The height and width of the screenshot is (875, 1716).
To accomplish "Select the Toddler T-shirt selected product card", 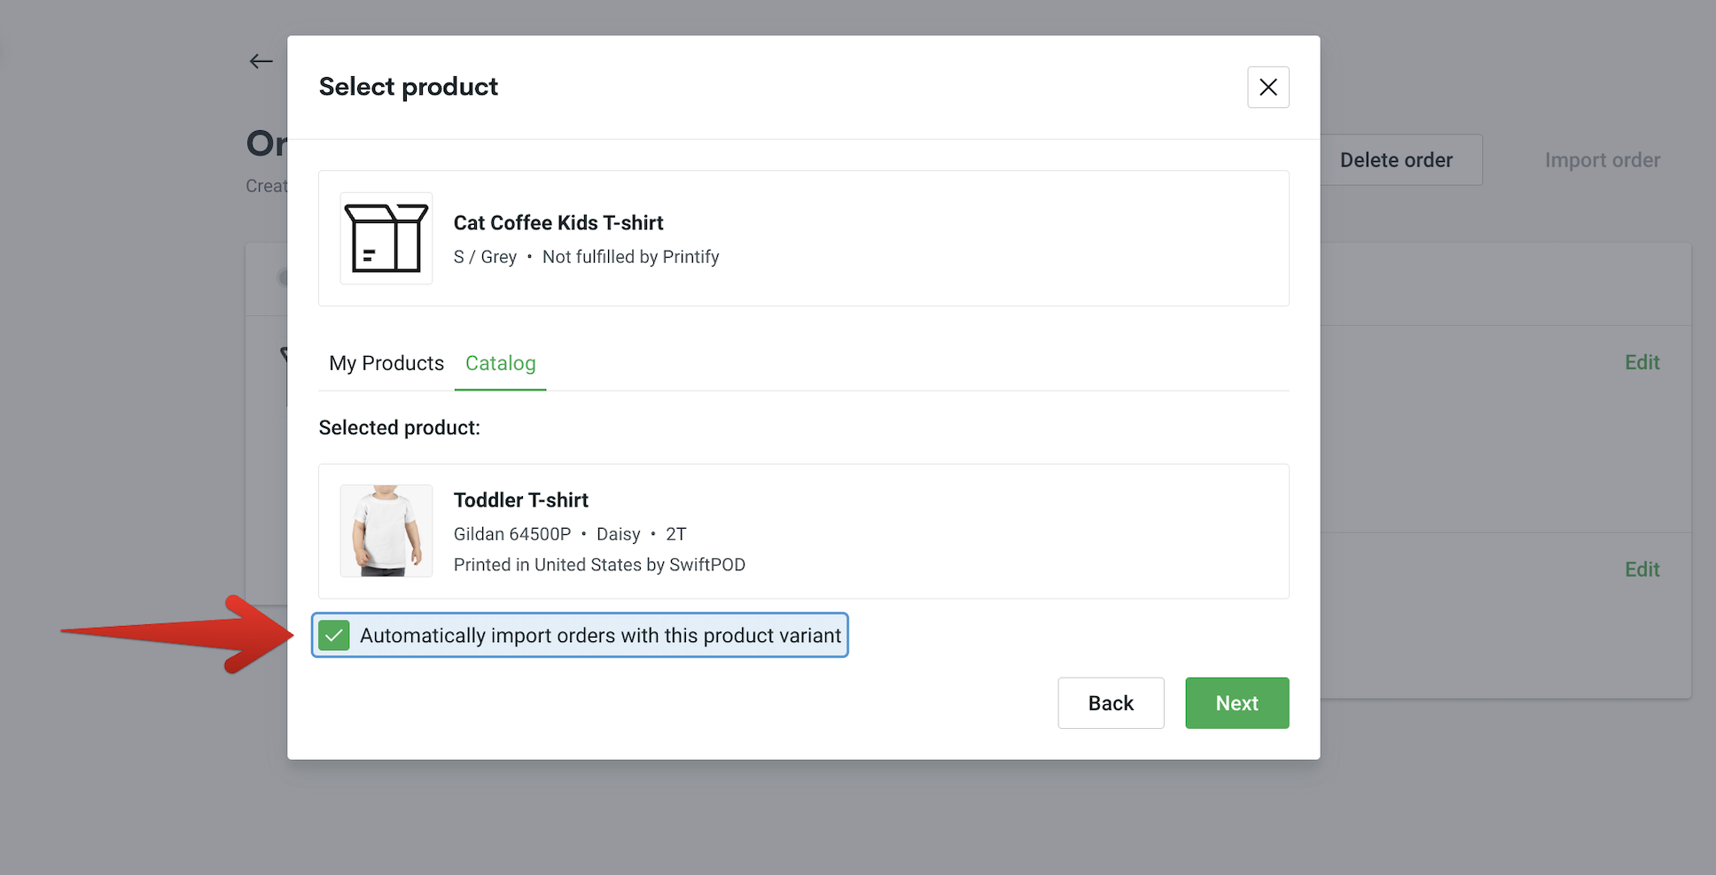I will (x=802, y=530).
